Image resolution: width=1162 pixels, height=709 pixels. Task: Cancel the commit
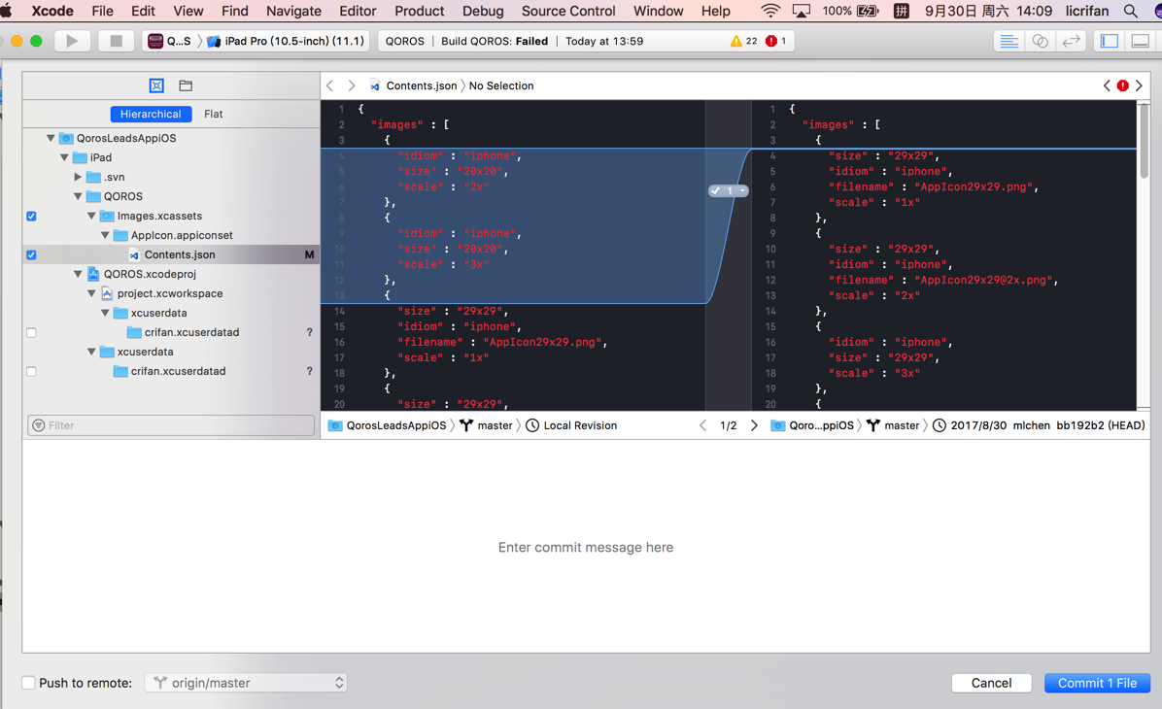991,683
